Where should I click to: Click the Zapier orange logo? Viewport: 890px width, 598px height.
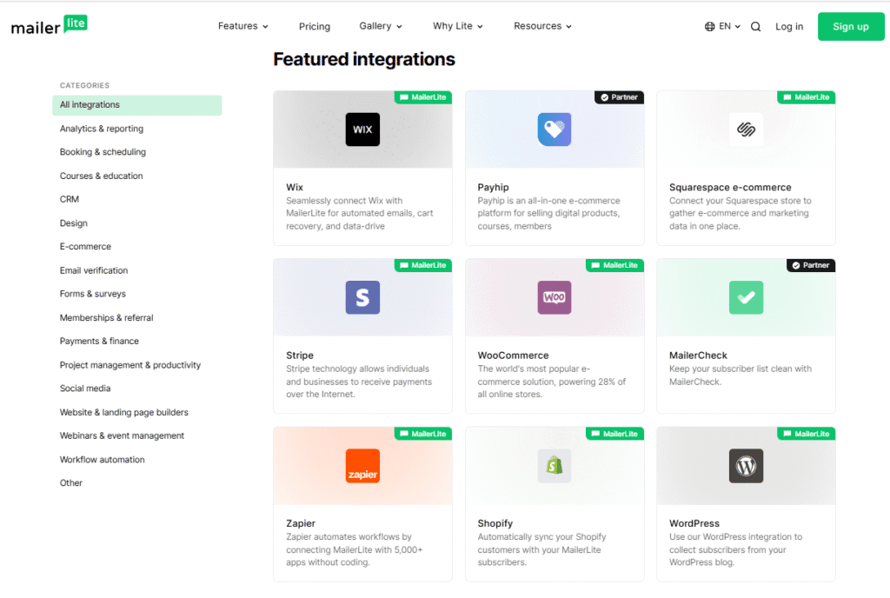tap(362, 466)
